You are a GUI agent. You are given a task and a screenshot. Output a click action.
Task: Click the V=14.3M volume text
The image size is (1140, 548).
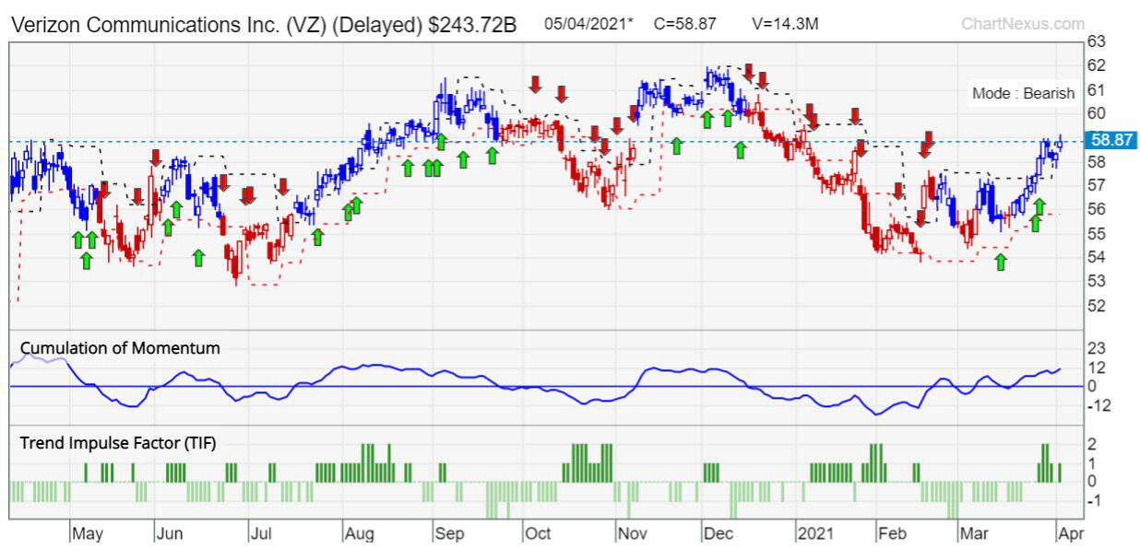coord(786,24)
